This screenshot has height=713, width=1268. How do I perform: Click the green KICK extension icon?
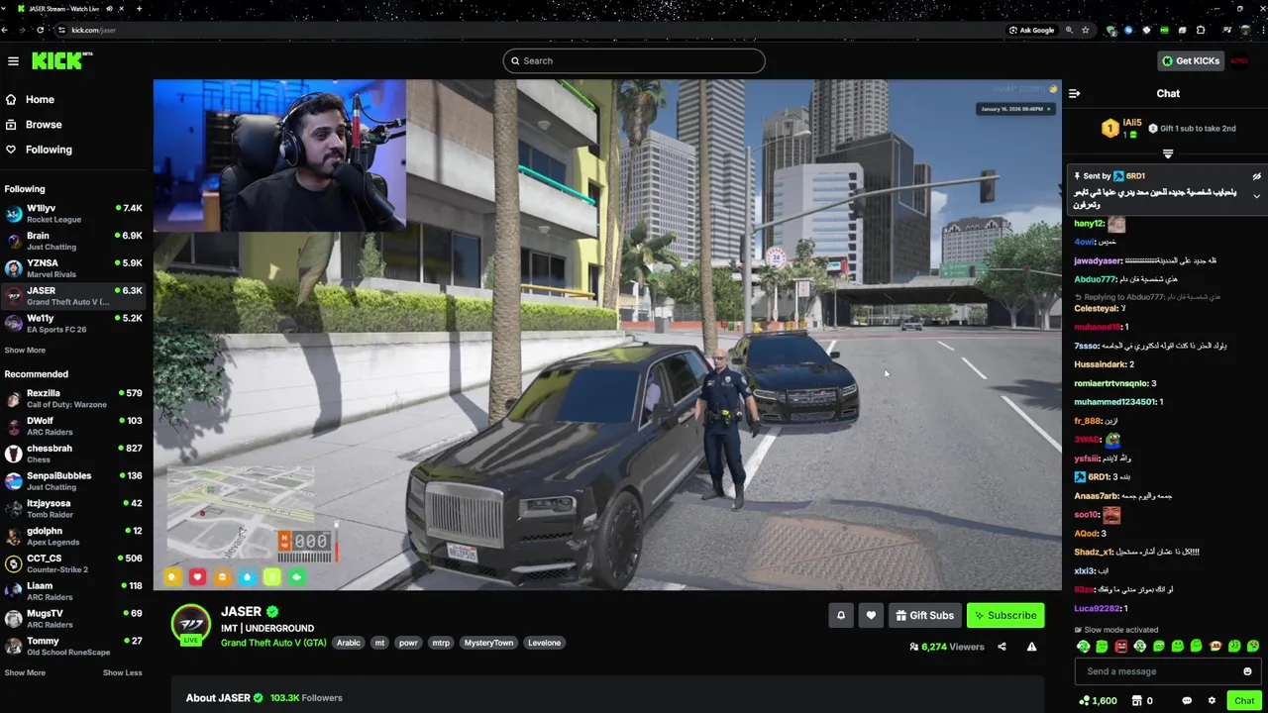(1163, 30)
